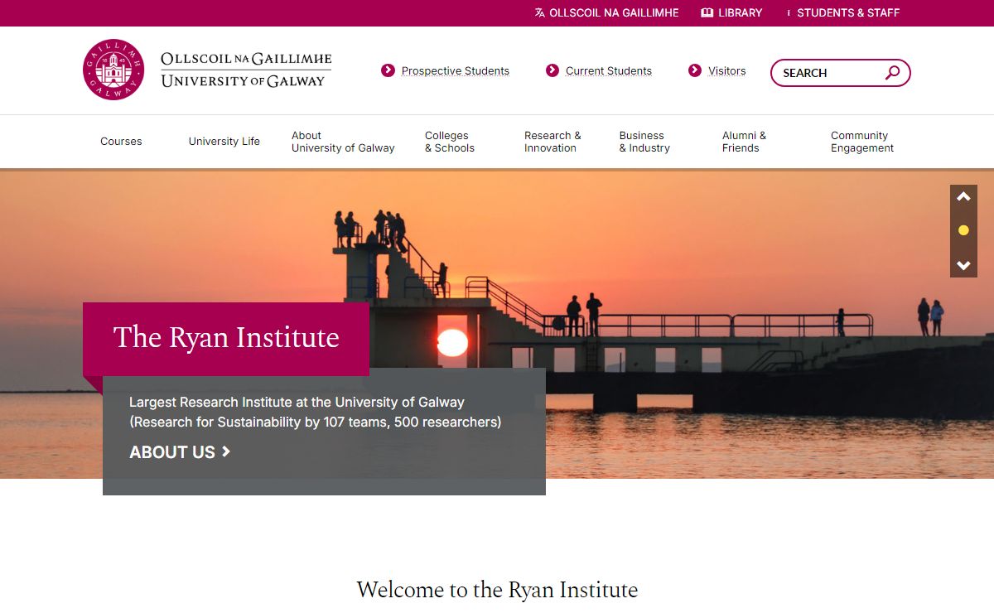Screen dimensions: 994x613
Task: Switch to Irish via Ollscoil na Gaillimhe
Action: 614,13
